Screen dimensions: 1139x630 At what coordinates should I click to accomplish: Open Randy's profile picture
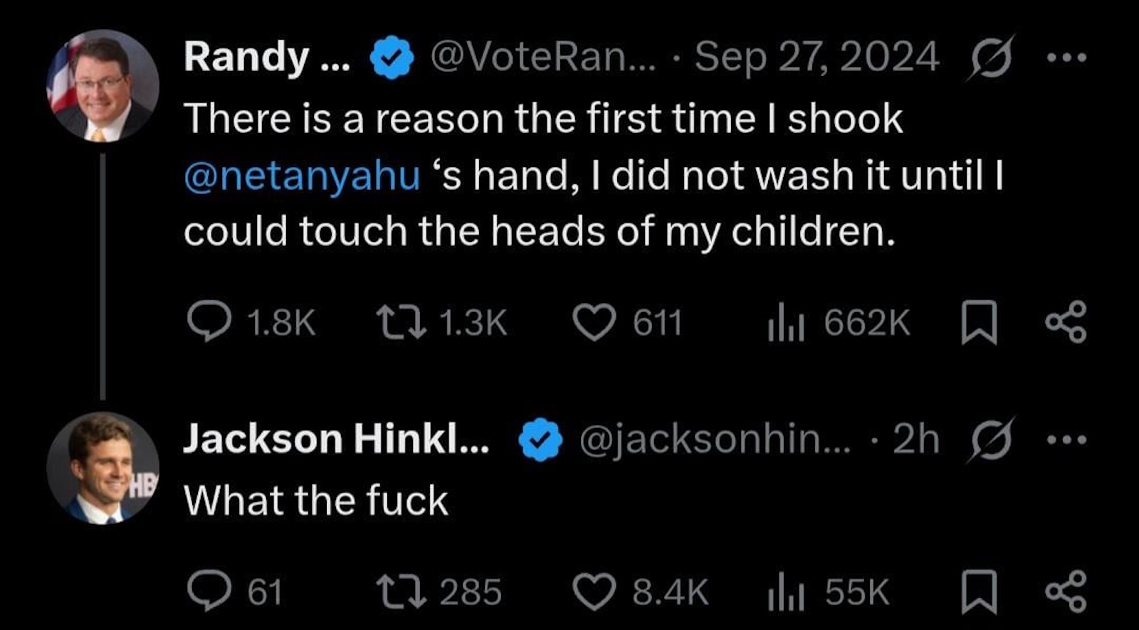[103, 86]
